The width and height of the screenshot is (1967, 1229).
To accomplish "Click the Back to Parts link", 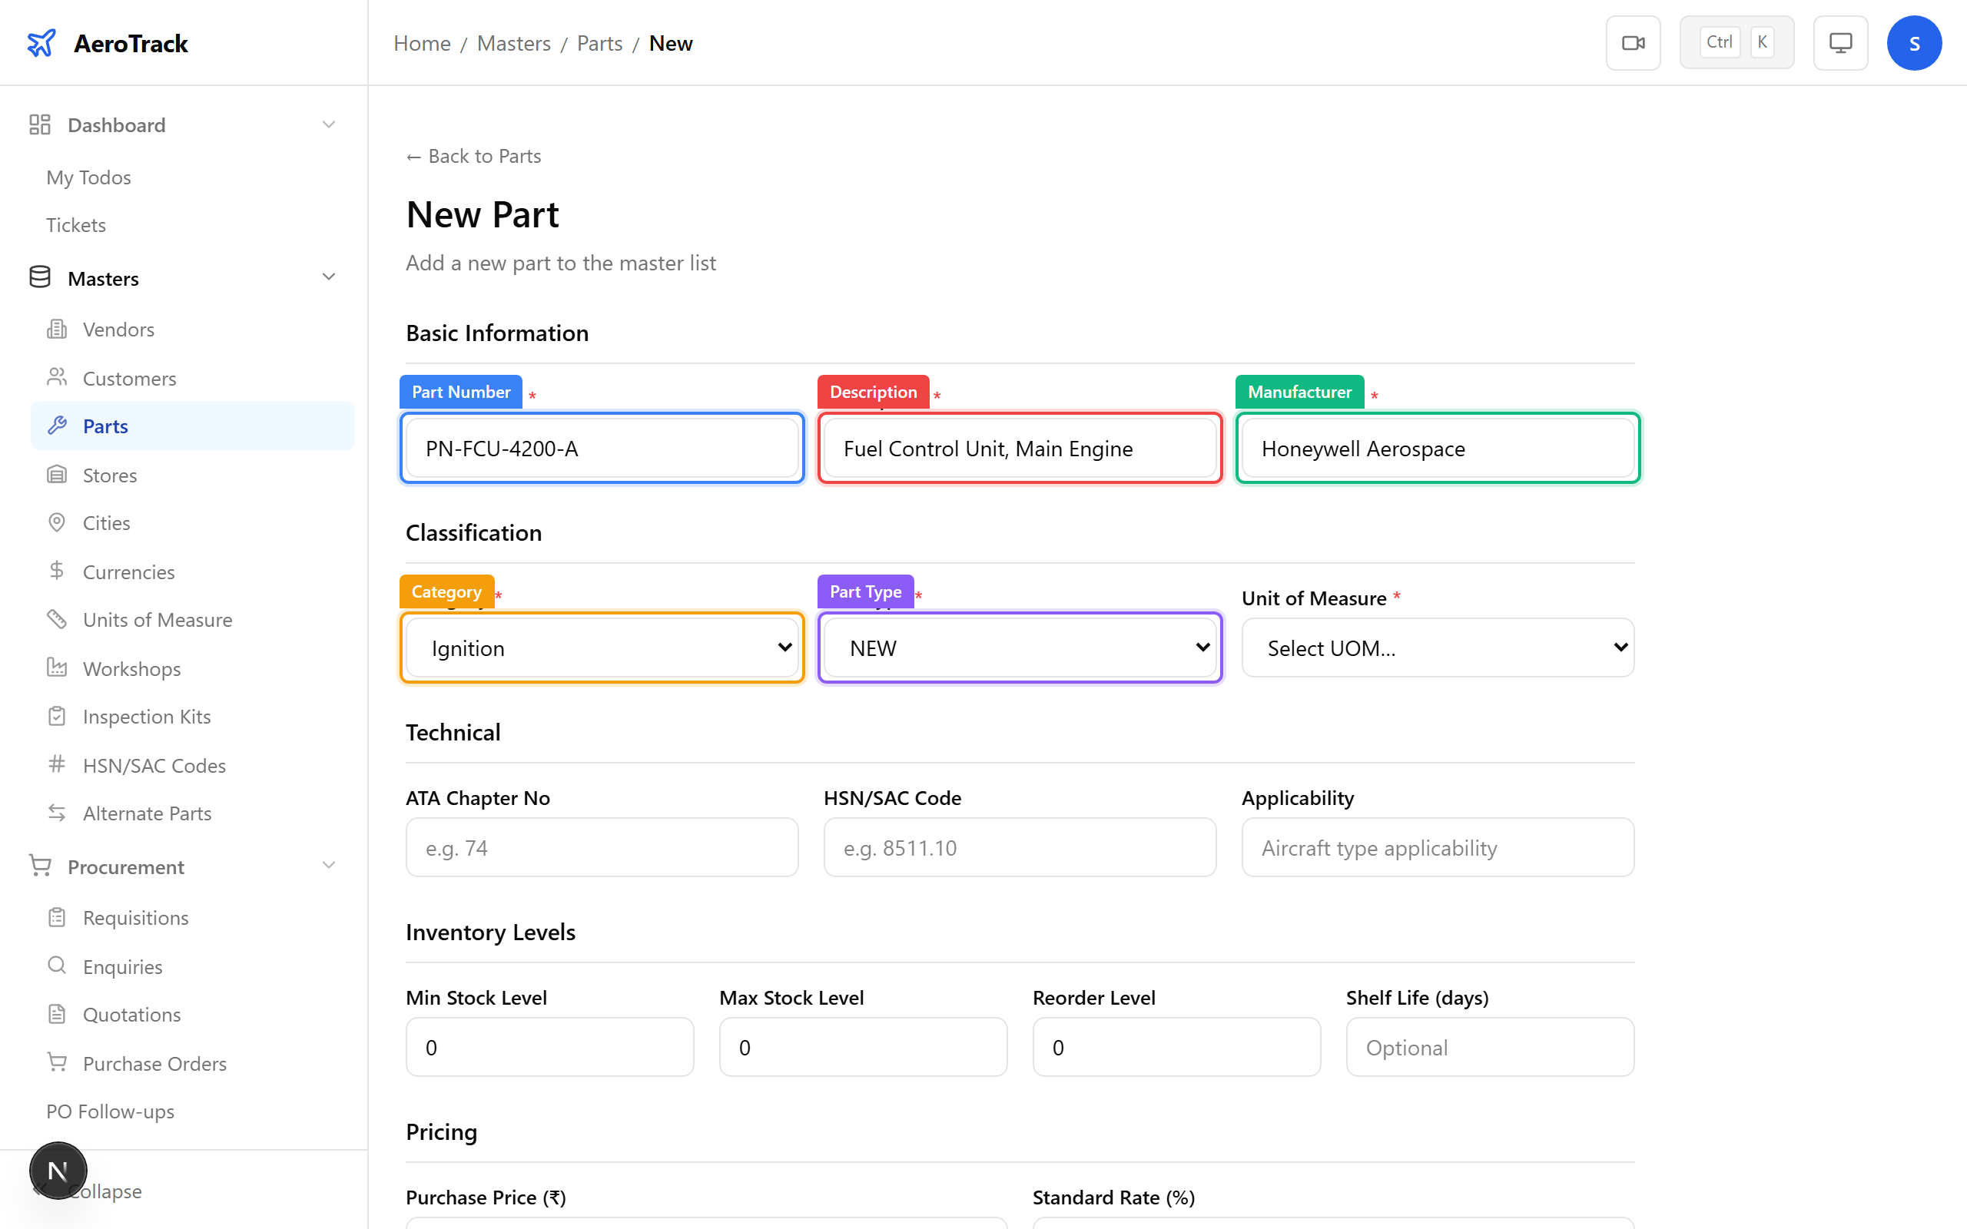I will pyautogui.click(x=473, y=155).
